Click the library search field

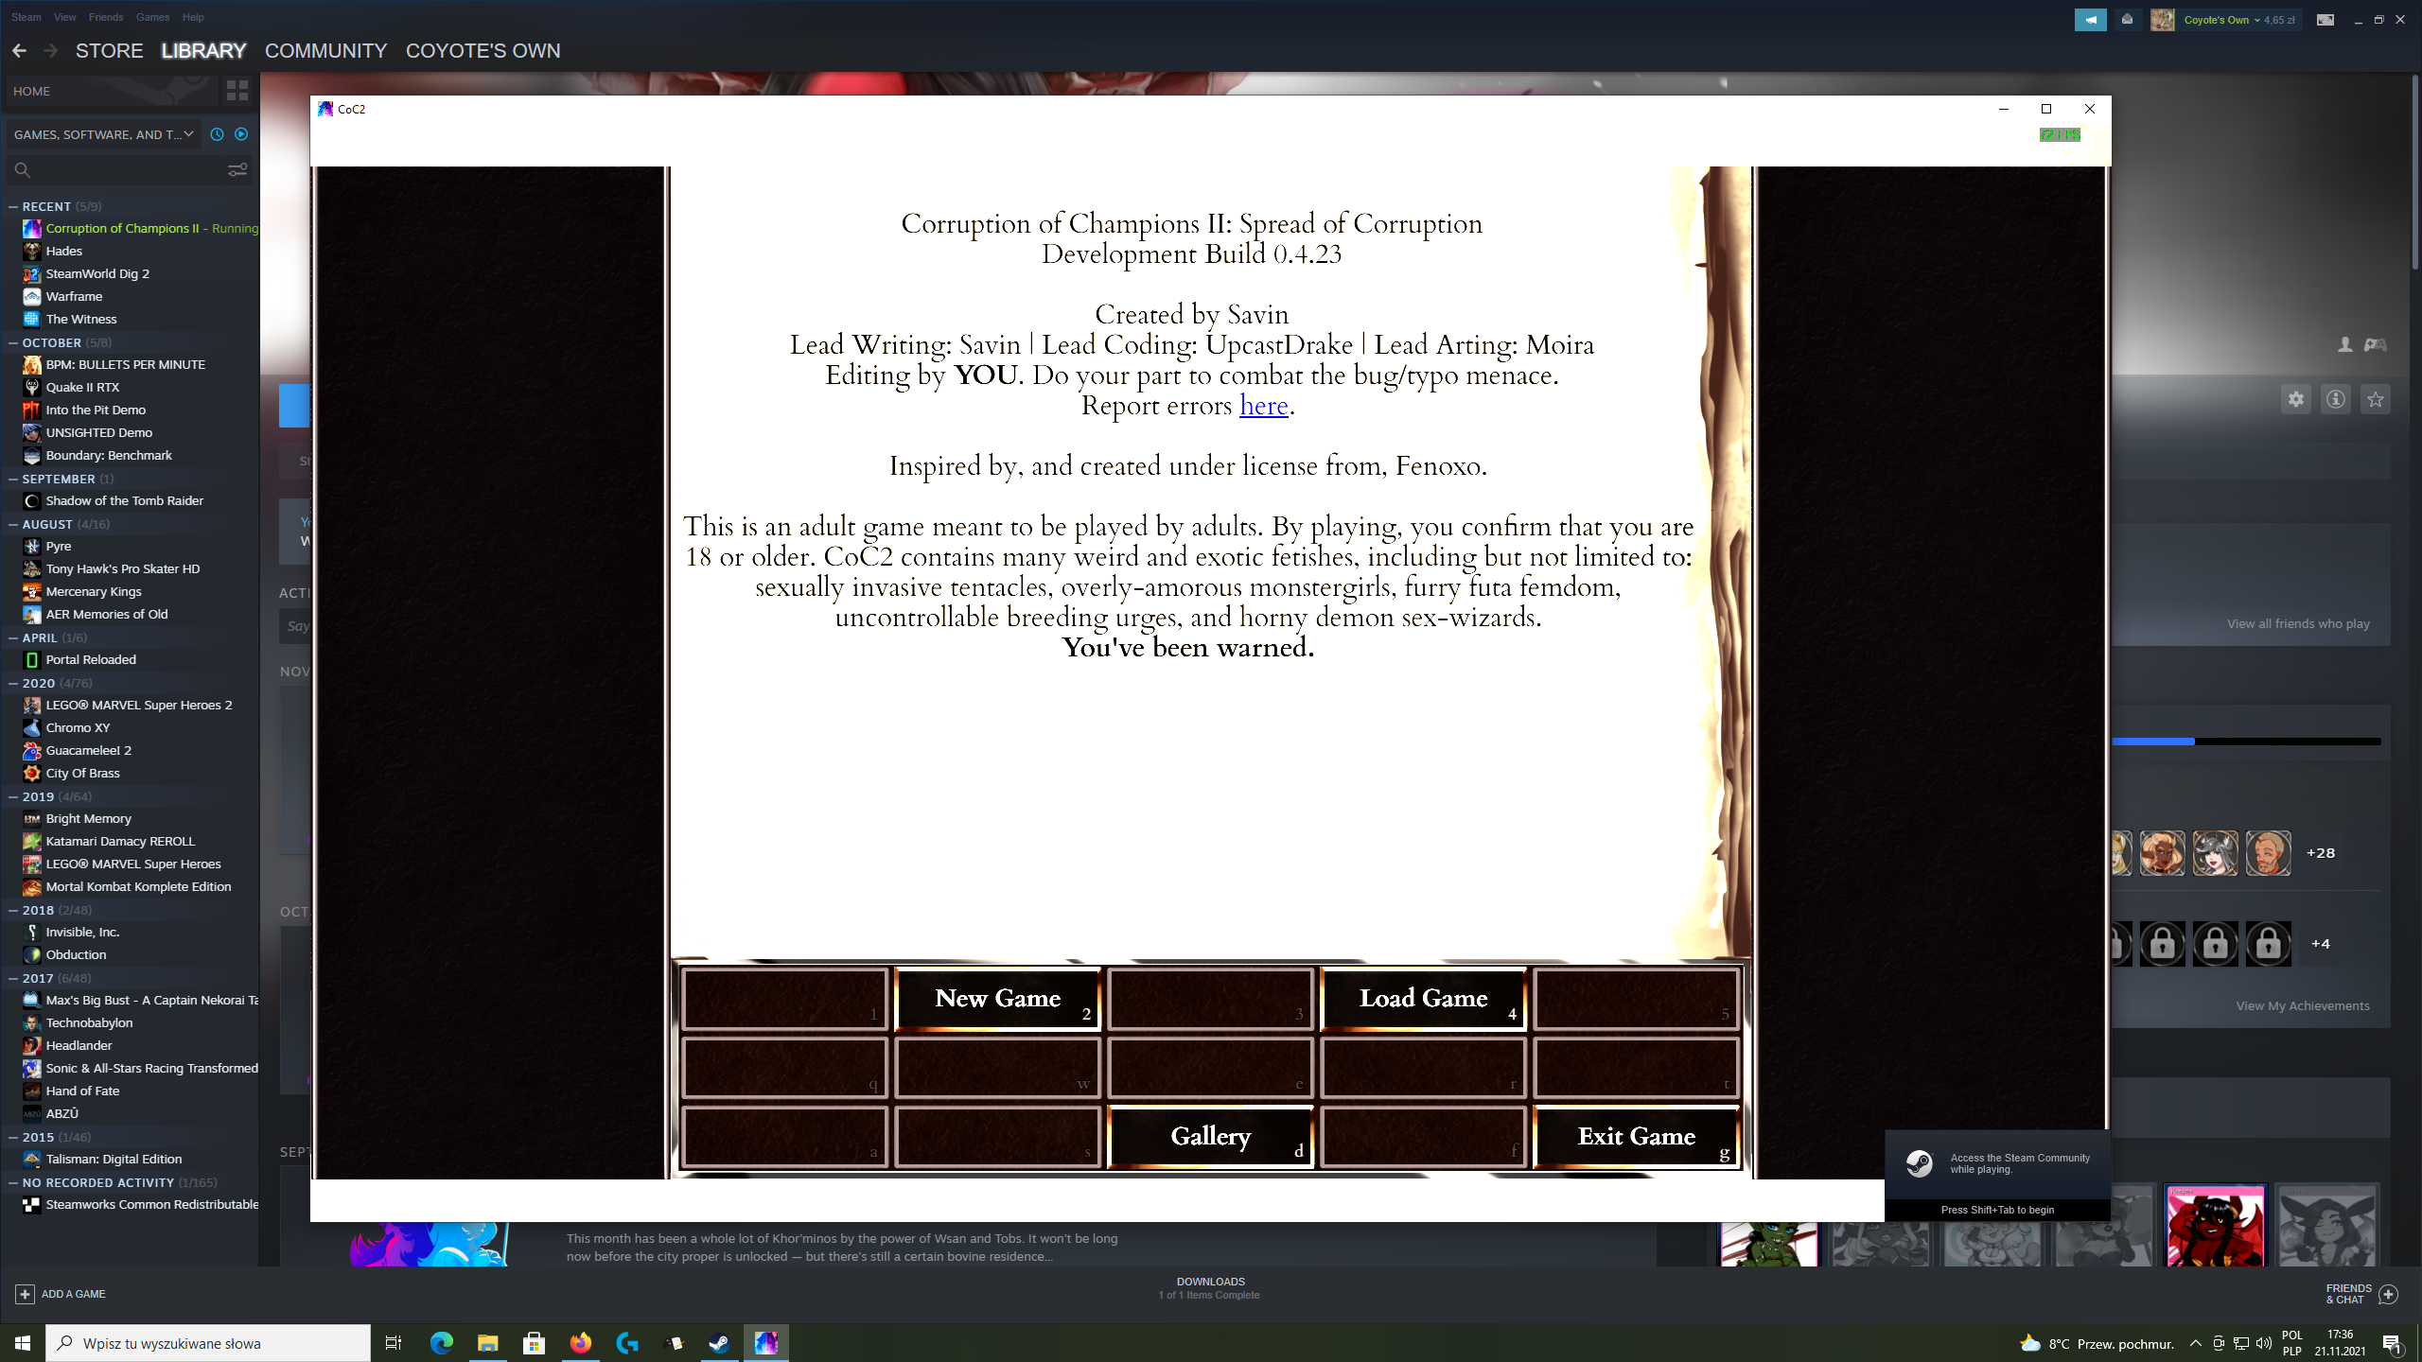(128, 169)
